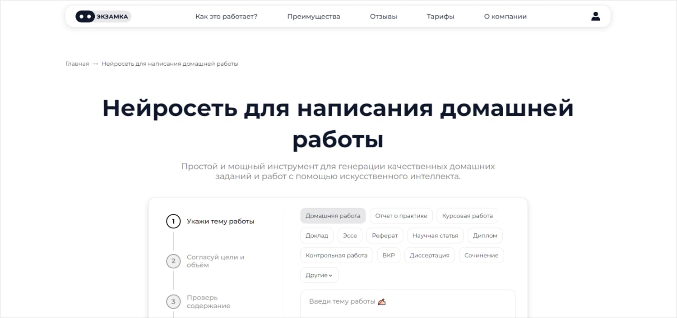Open the Как это работает? menu item
This screenshot has width=677, height=318.
click(226, 17)
